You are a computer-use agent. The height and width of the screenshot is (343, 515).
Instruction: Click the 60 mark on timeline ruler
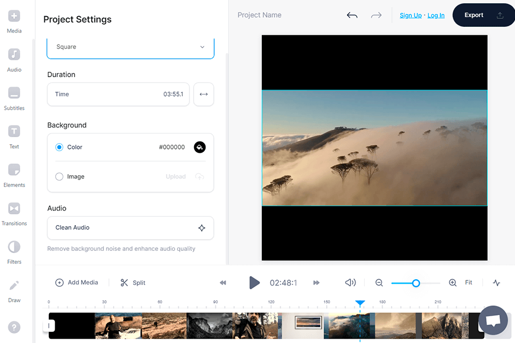pyautogui.click(x=160, y=302)
